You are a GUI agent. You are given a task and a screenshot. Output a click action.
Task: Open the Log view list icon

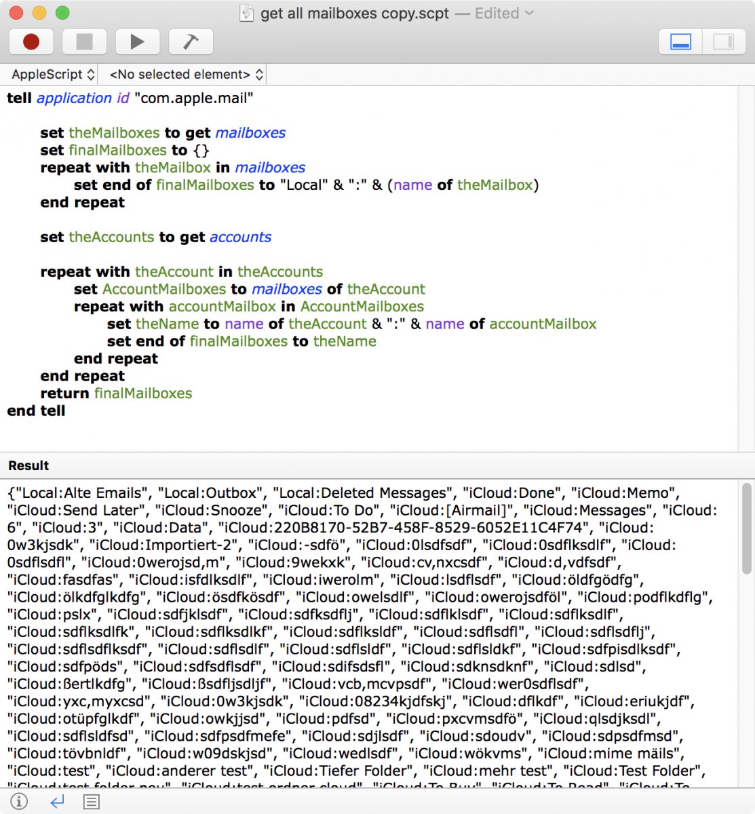click(x=92, y=802)
